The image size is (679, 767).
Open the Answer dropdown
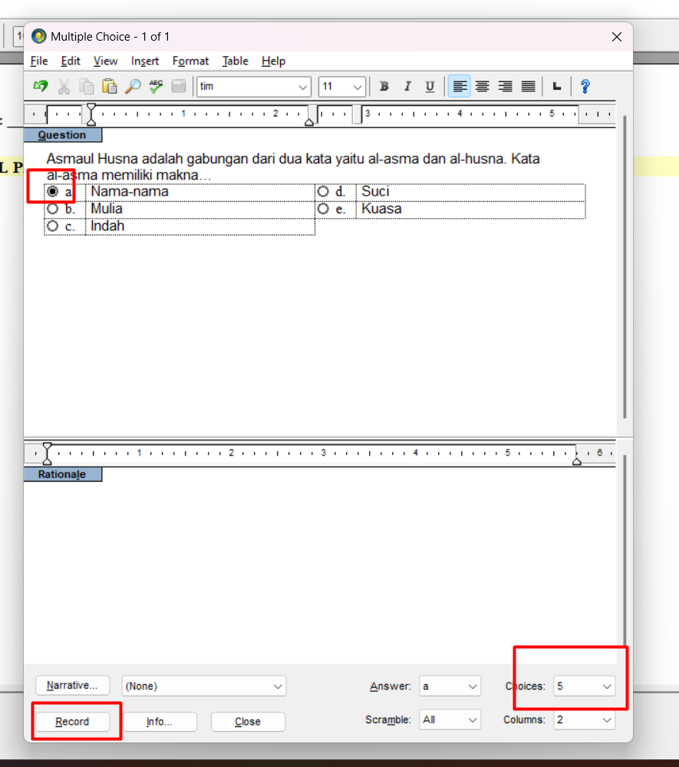tap(450, 686)
